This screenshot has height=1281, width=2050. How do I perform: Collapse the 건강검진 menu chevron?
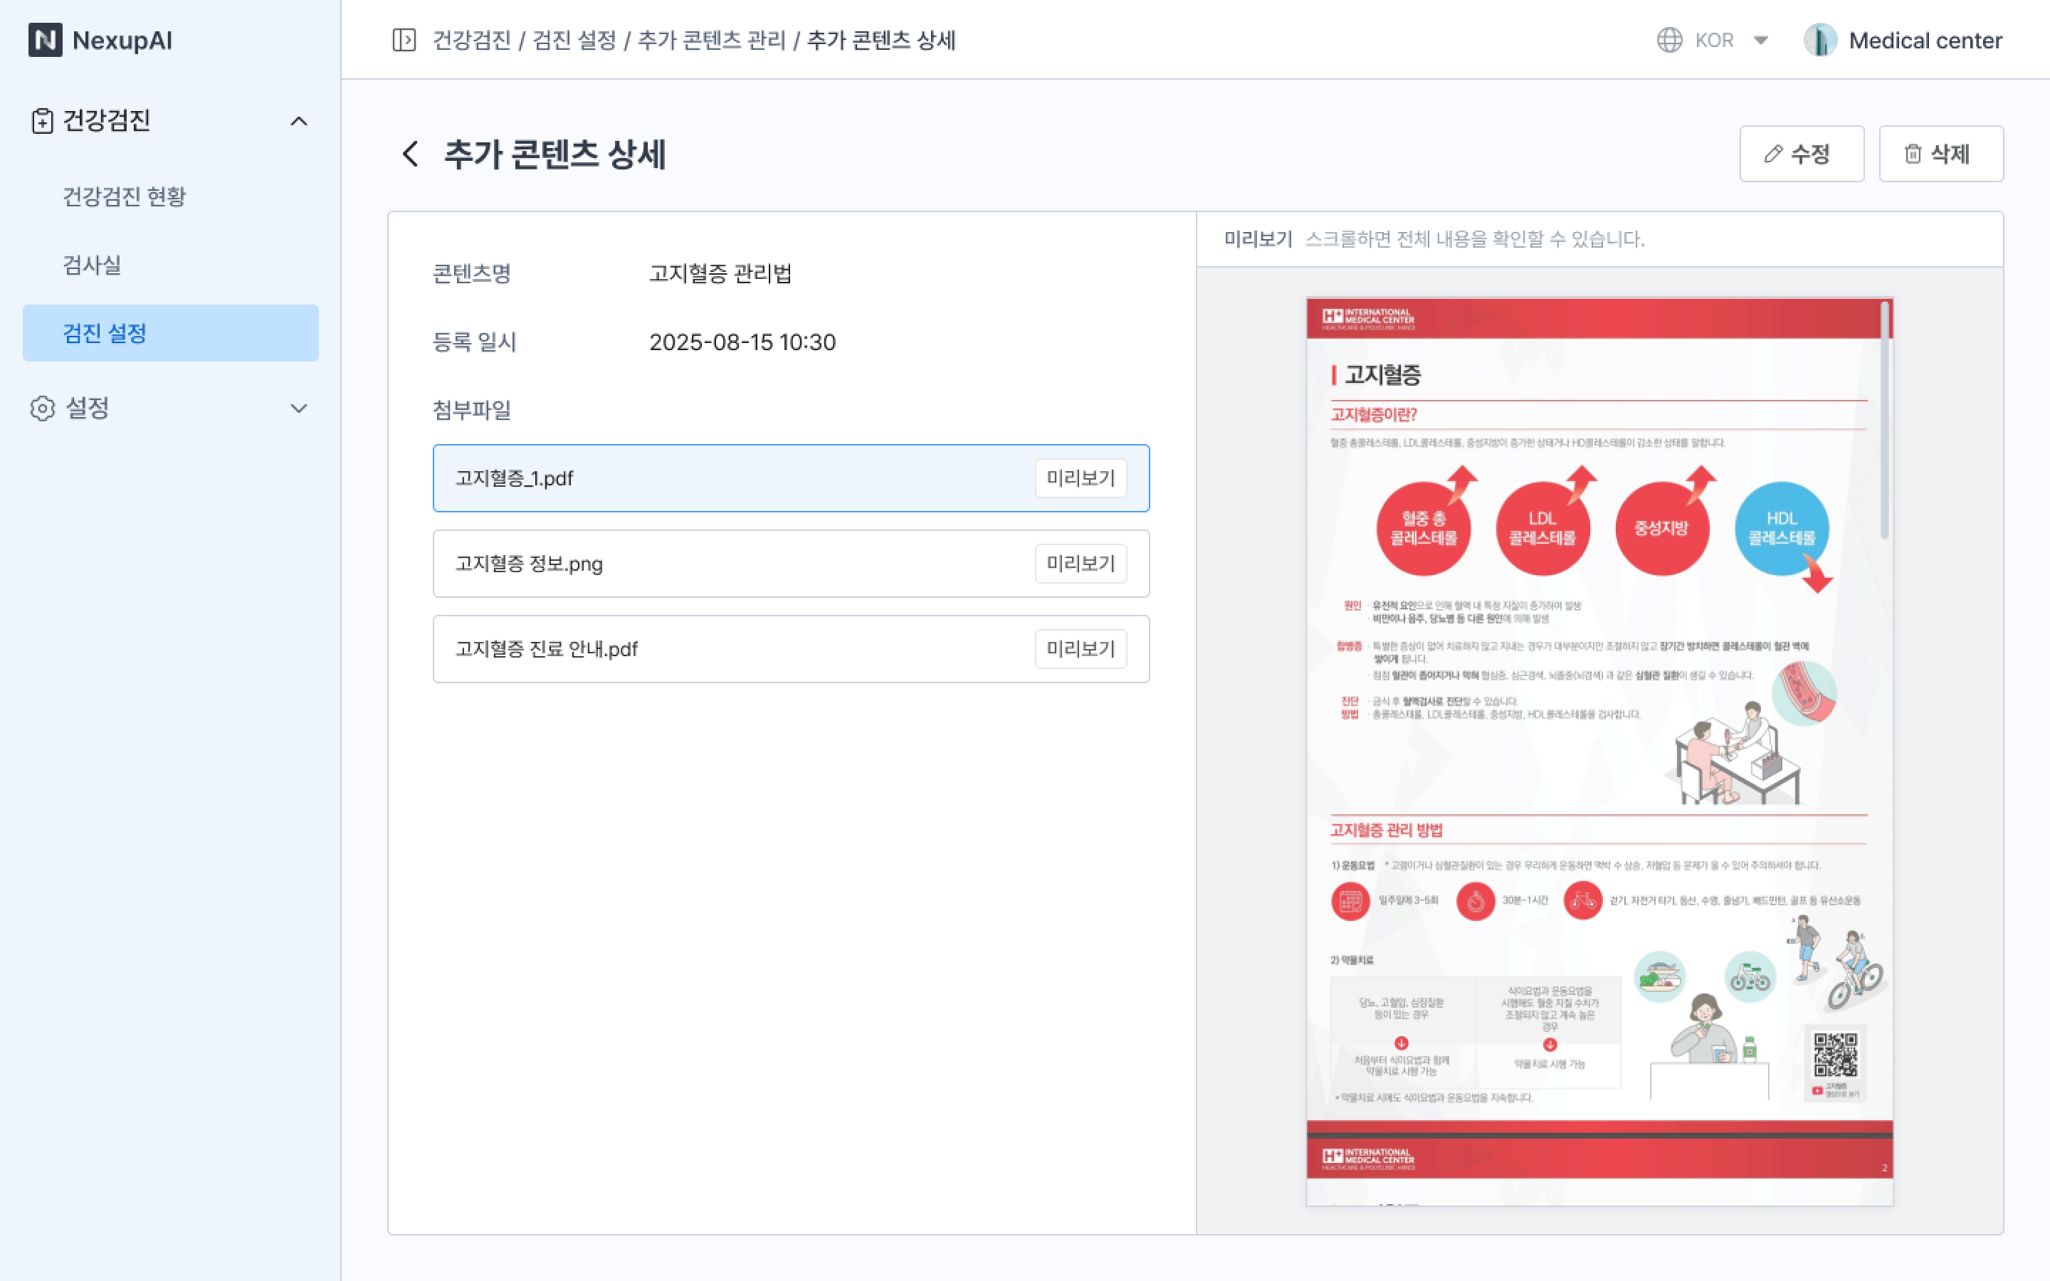[x=298, y=121]
